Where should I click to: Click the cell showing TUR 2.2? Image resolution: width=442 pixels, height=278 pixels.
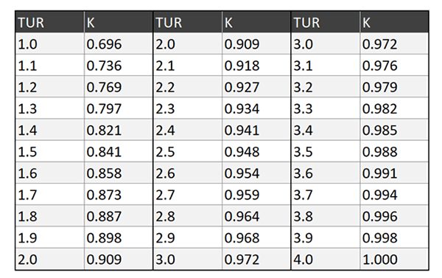tap(188, 87)
